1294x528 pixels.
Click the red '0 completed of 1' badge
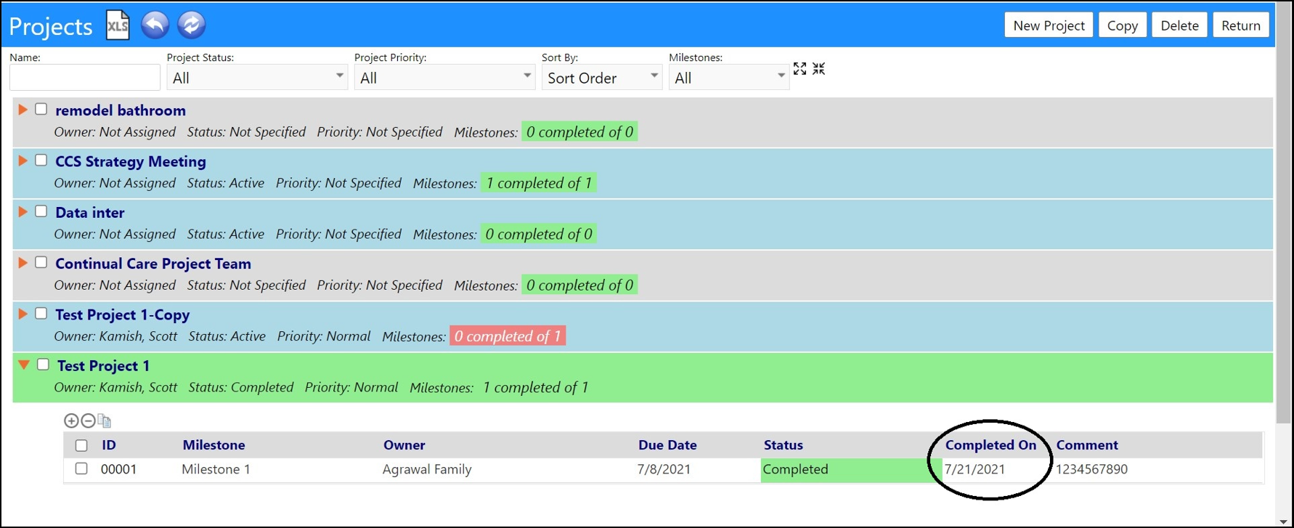(x=508, y=336)
